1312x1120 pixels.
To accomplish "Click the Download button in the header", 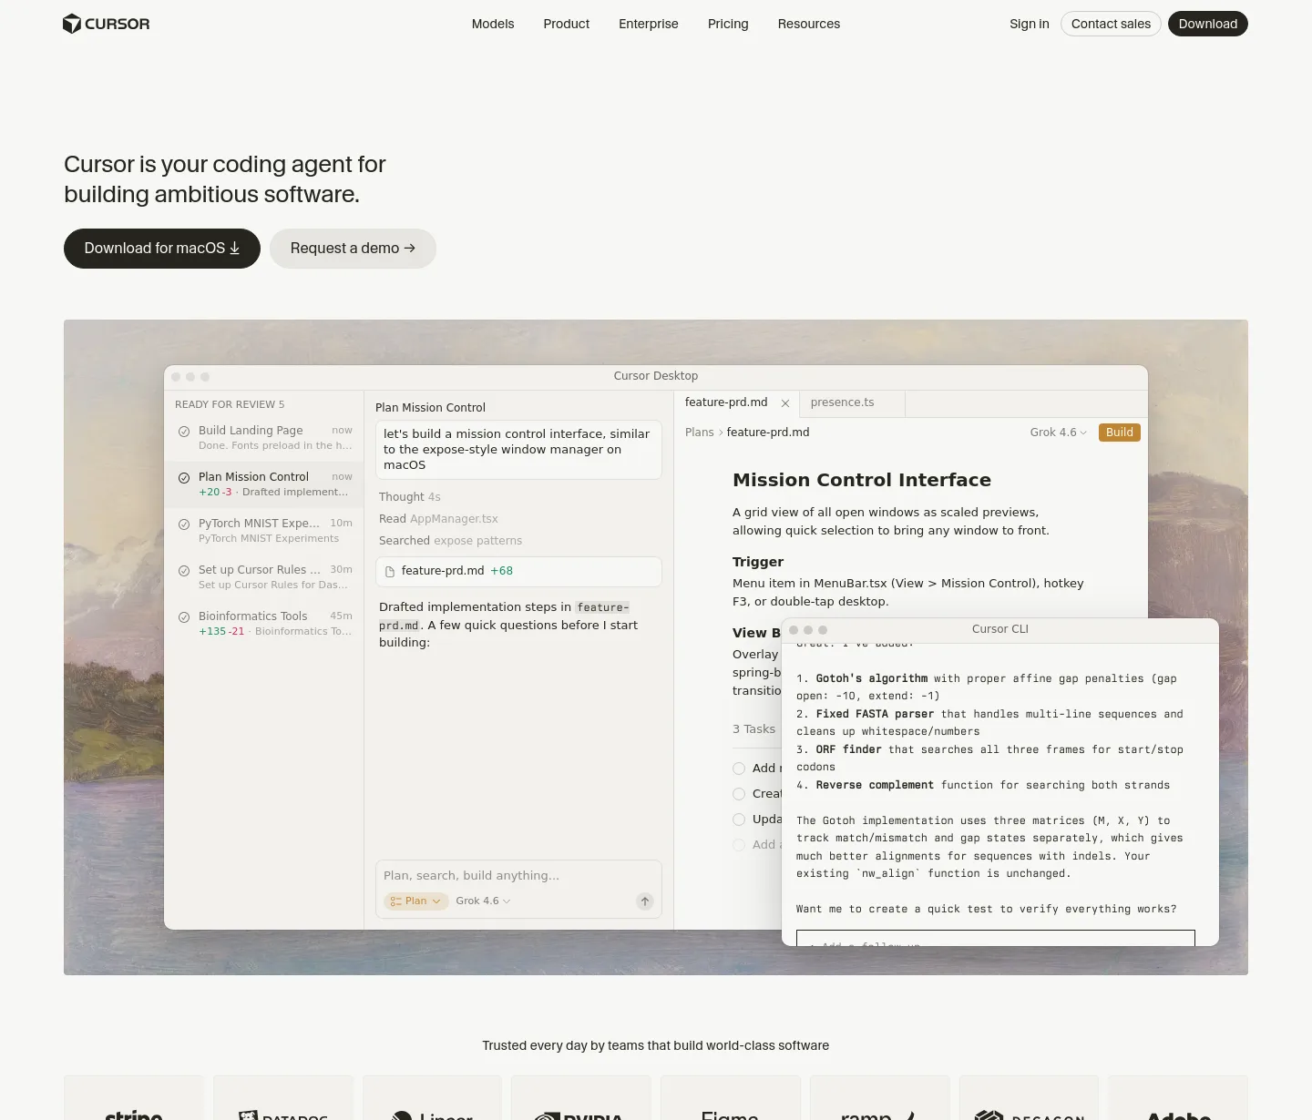I will (x=1208, y=24).
